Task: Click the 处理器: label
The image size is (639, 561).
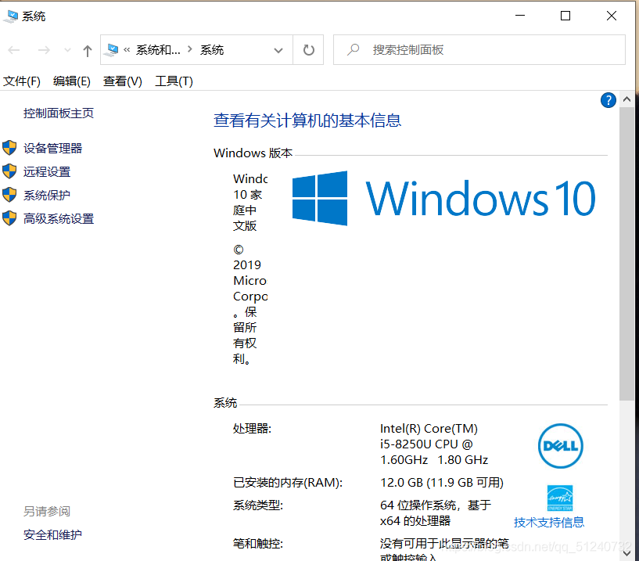Action: coord(252,429)
